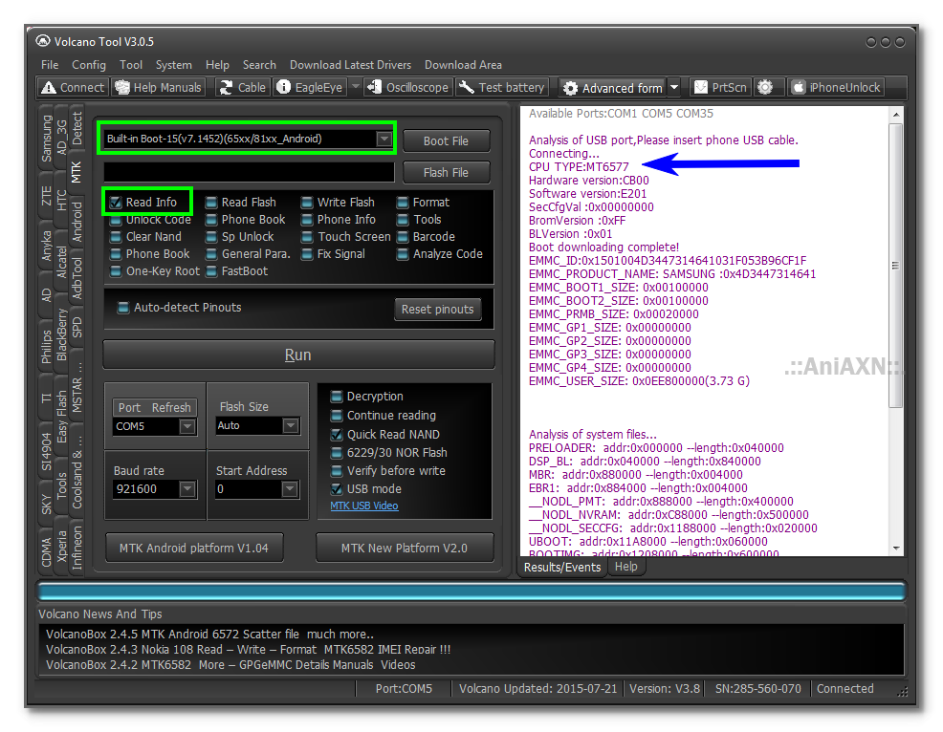Open the Config menu
Viewport: 943px width, 732px height.
[88, 65]
